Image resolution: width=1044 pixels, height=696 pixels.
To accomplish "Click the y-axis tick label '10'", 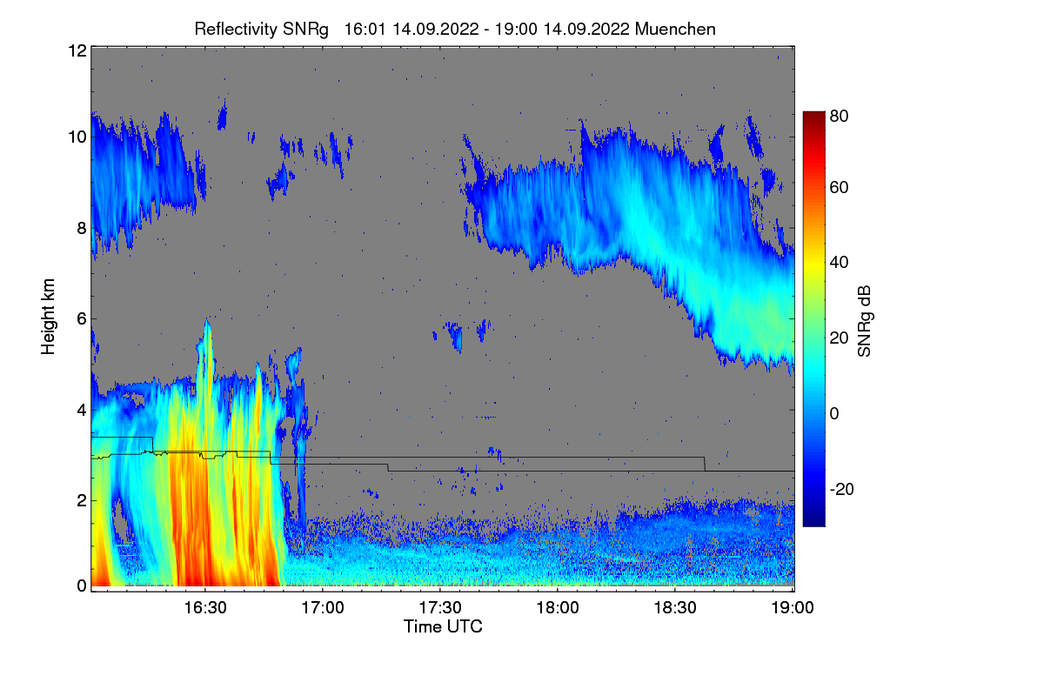I will coord(76,137).
